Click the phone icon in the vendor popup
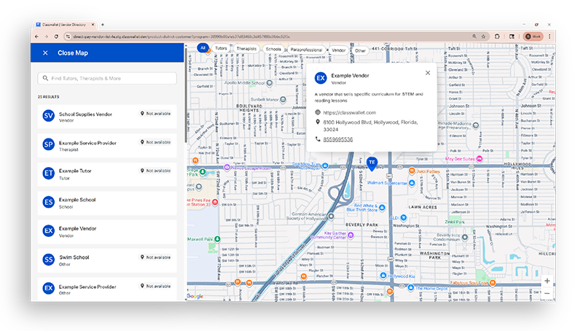 318,139
